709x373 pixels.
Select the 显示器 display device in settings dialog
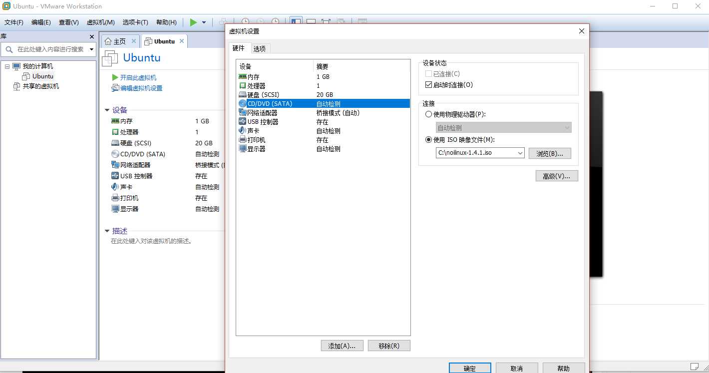323,148
